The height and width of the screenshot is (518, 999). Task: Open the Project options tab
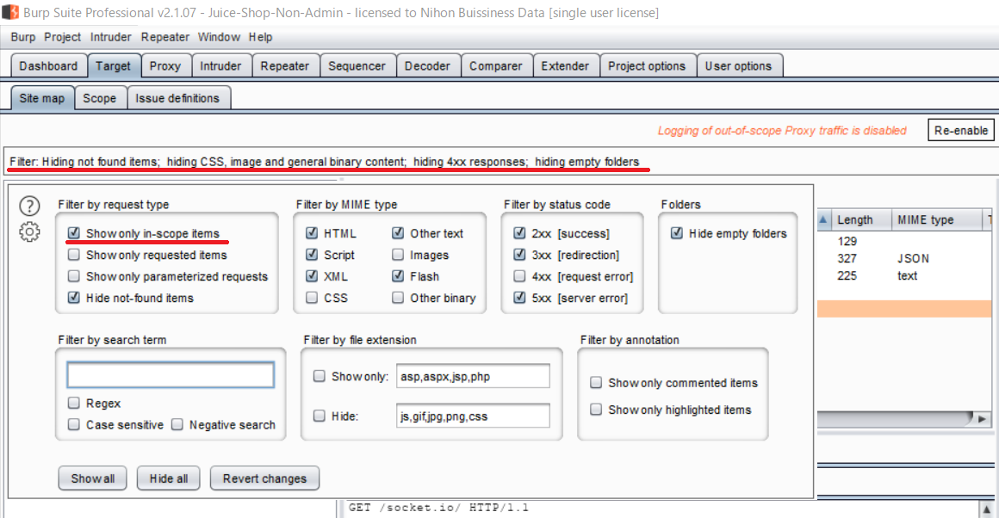(x=647, y=66)
